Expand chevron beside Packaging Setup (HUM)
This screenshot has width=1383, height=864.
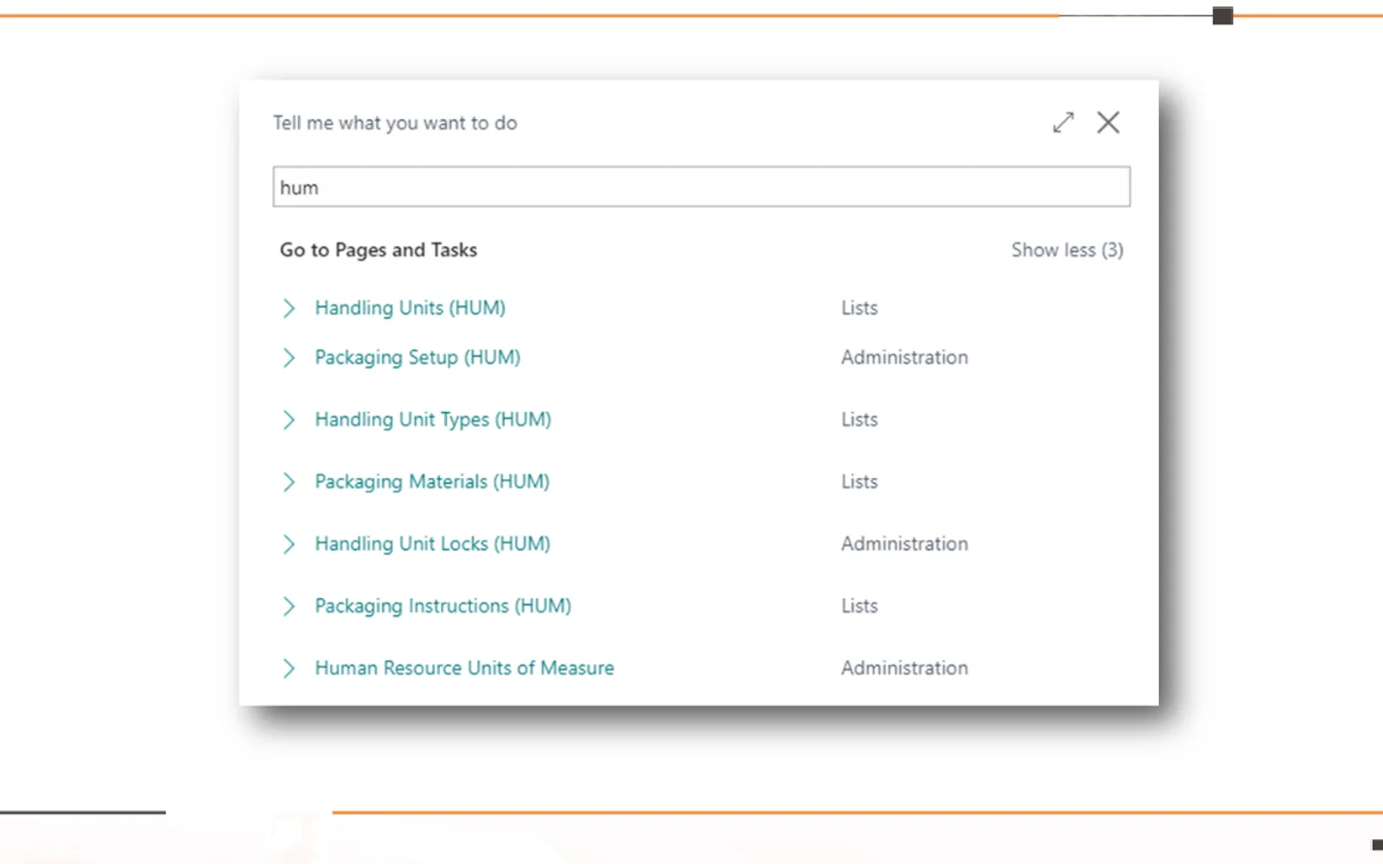(289, 358)
